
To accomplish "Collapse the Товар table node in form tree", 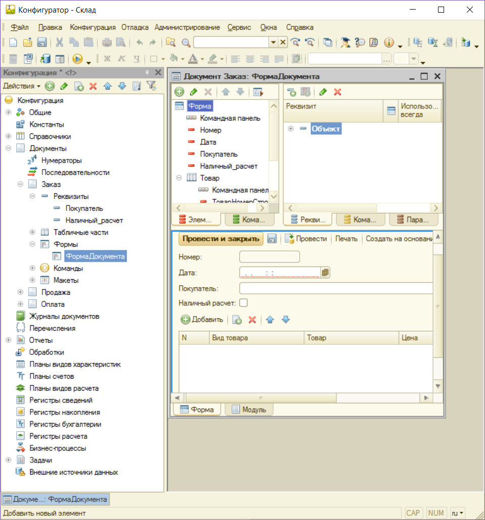I will point(179,178).
